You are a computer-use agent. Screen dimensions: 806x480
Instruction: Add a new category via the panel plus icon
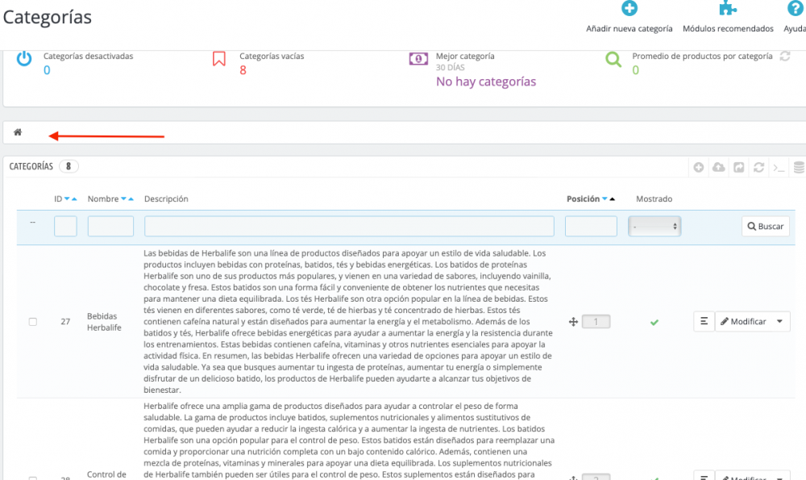coord(698,167)
